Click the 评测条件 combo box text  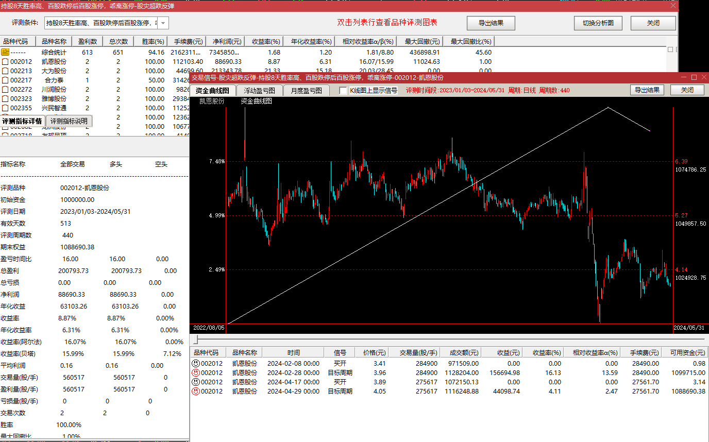tap(100, 23)
